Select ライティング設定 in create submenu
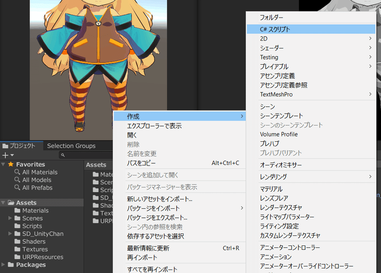381x273 pixels. (x=311, y=226)
